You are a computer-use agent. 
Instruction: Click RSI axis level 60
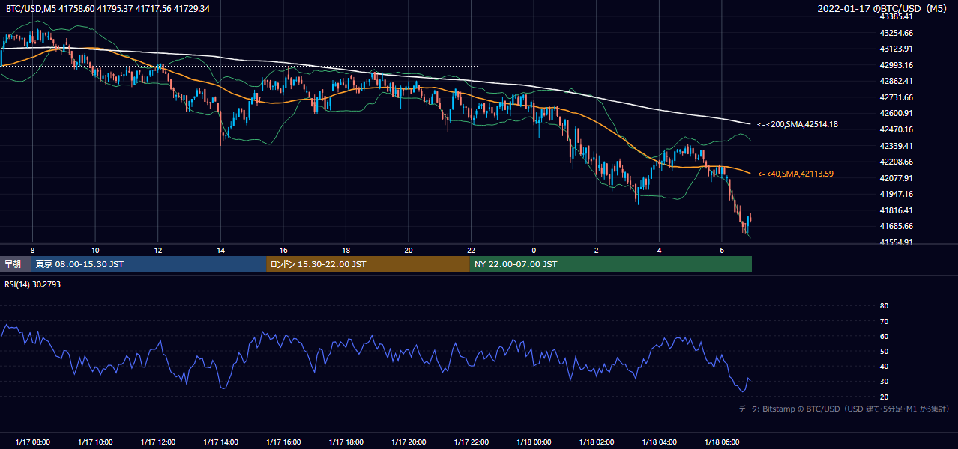884,336
